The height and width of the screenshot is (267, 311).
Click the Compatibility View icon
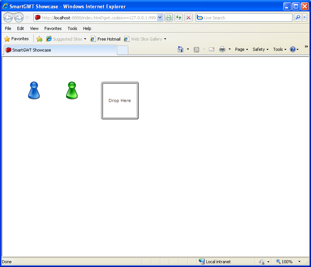[169, 18]
